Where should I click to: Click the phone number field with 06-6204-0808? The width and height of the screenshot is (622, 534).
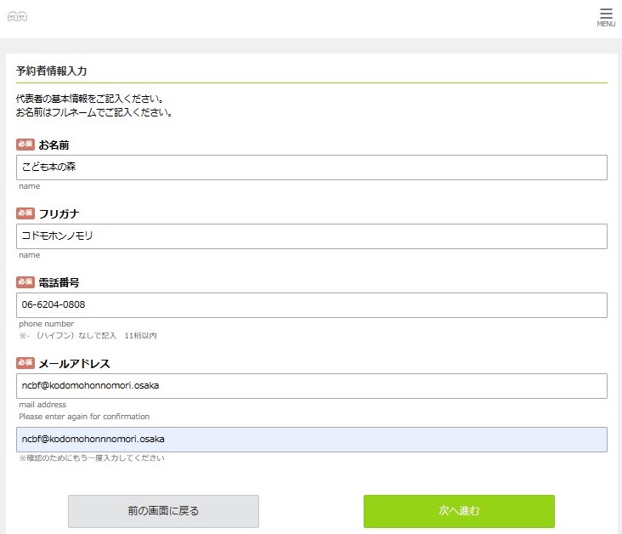311,305
